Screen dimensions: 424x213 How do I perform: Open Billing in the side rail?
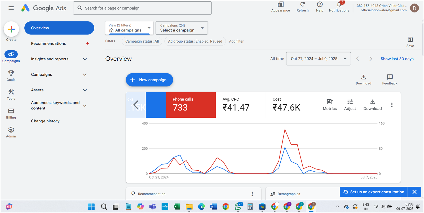coord(11,113)
